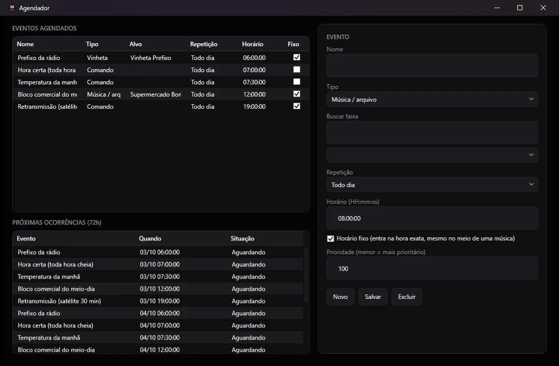Sort events by Horário column header
Screen dimensions: 559x366
[x=253, y=44]
